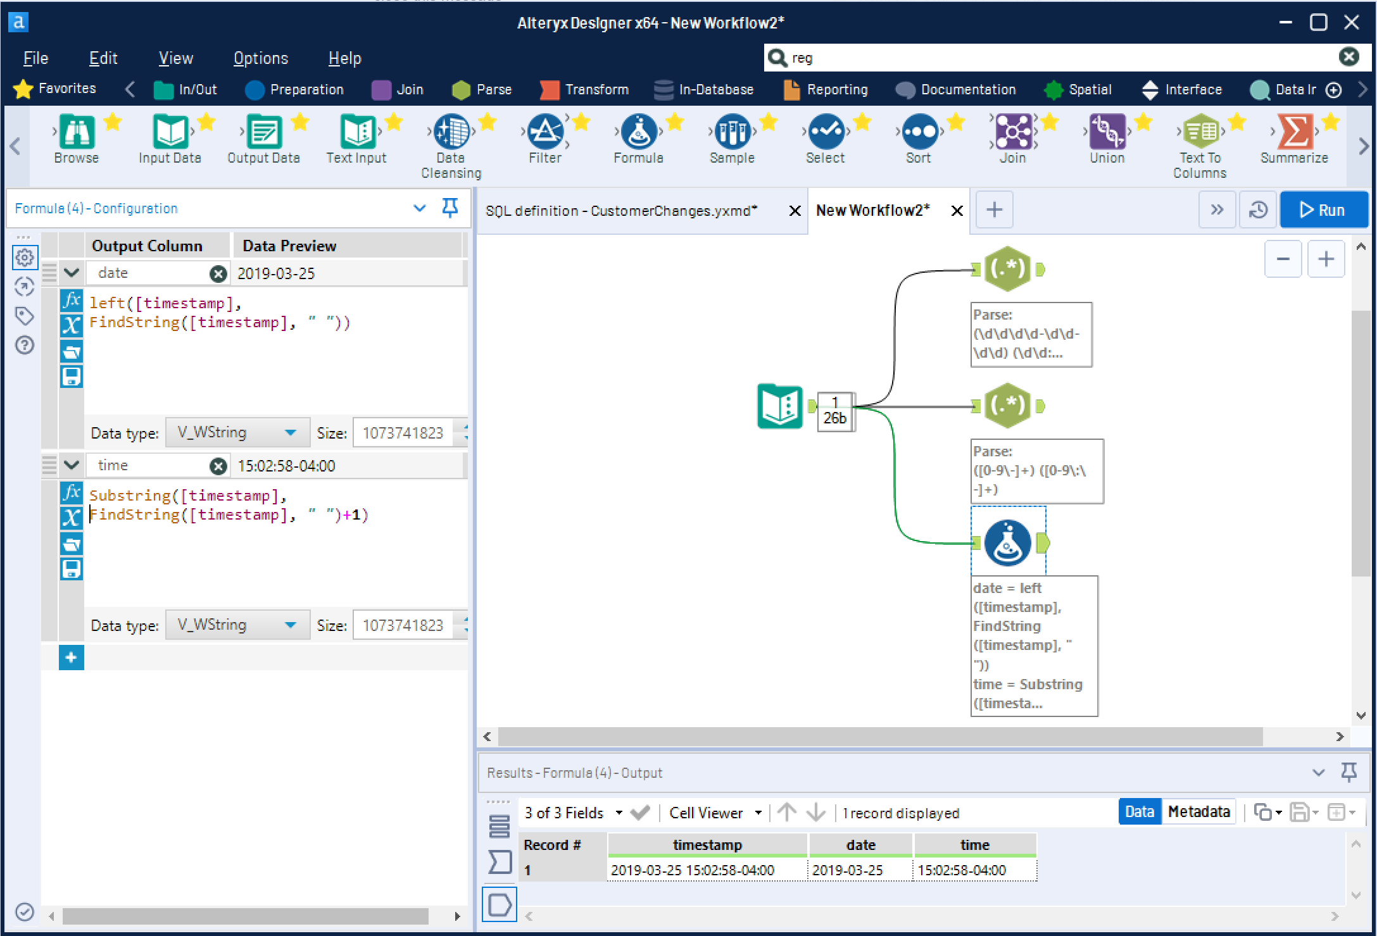
Task: Switch to SQL definition CustomerChanges tab
Action: 621,211
